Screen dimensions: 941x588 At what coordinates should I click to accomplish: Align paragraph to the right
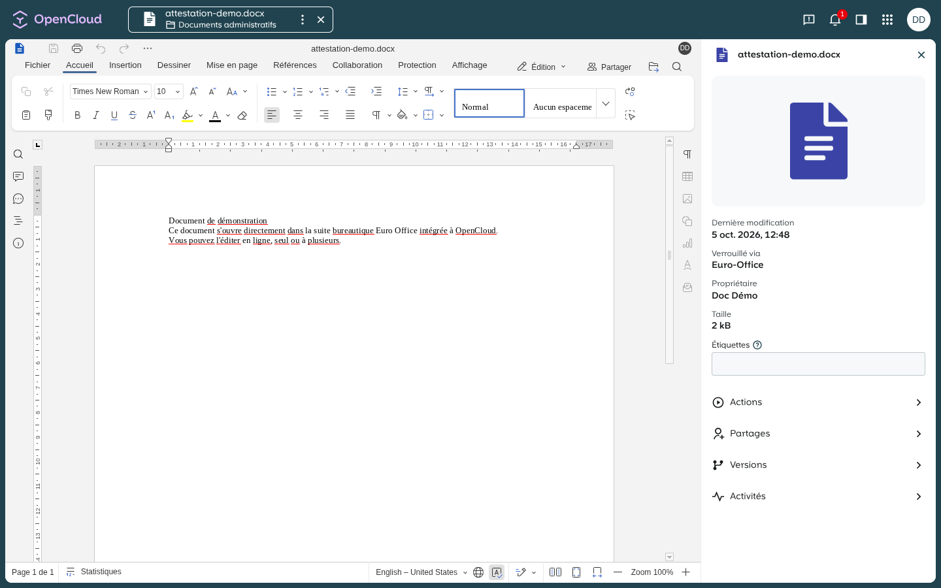324,115
